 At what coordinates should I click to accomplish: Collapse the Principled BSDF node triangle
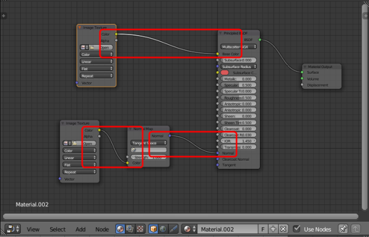coord(221,33)
